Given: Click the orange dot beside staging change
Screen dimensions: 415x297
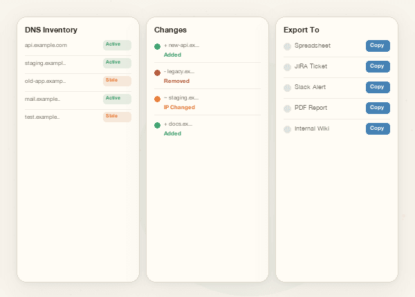Looking at the screenshot, I should (x=158, y=99).
